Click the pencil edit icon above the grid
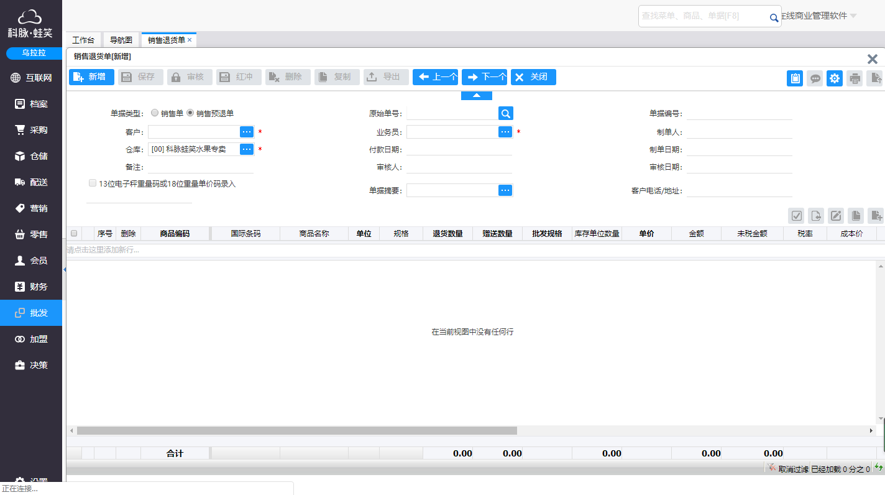 click(x=836, y=216)
